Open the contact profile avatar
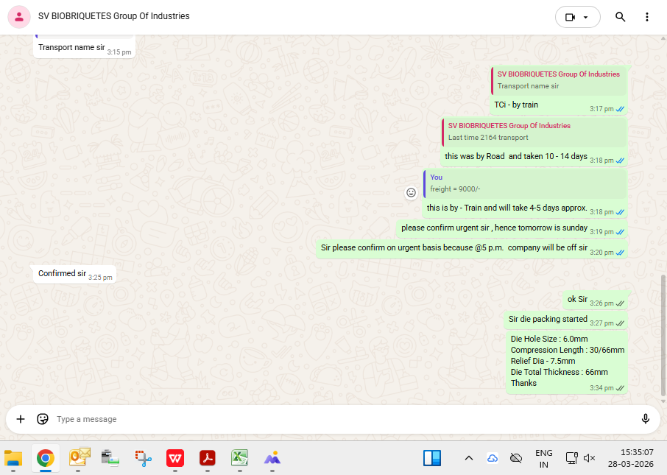Viewport: 667px width, 475px height. pyautogui.click(x=18, y=17)
